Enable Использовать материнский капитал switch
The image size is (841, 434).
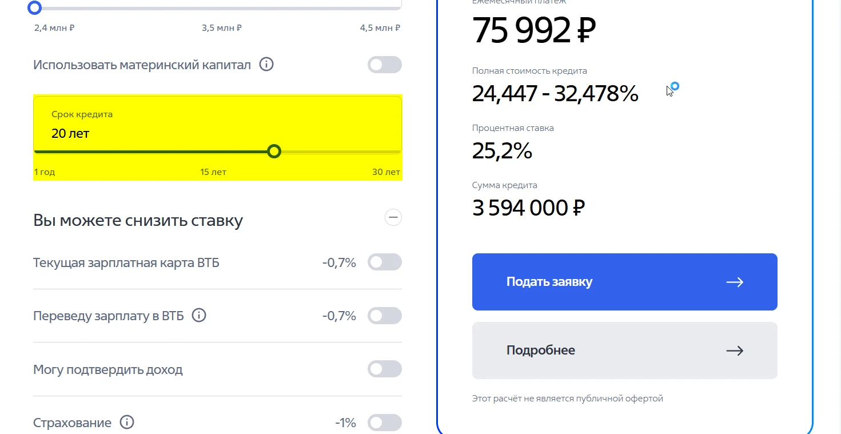coord(384,65)
